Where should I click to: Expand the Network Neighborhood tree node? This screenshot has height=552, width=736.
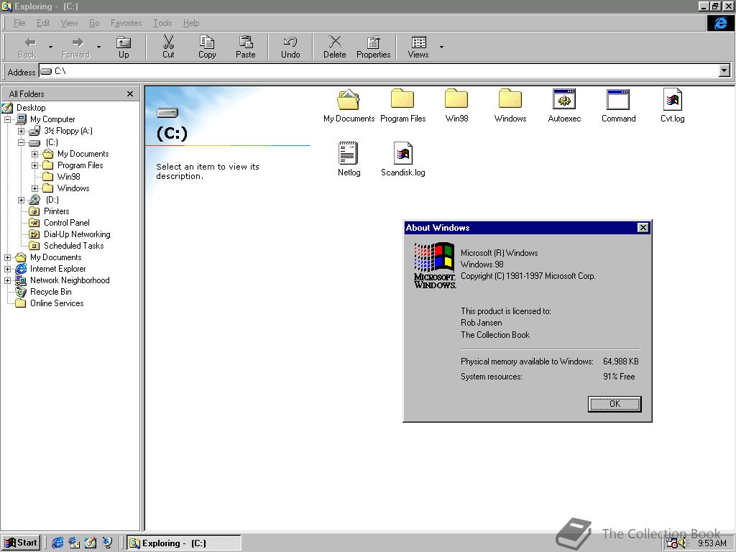(x=7, y=280)
